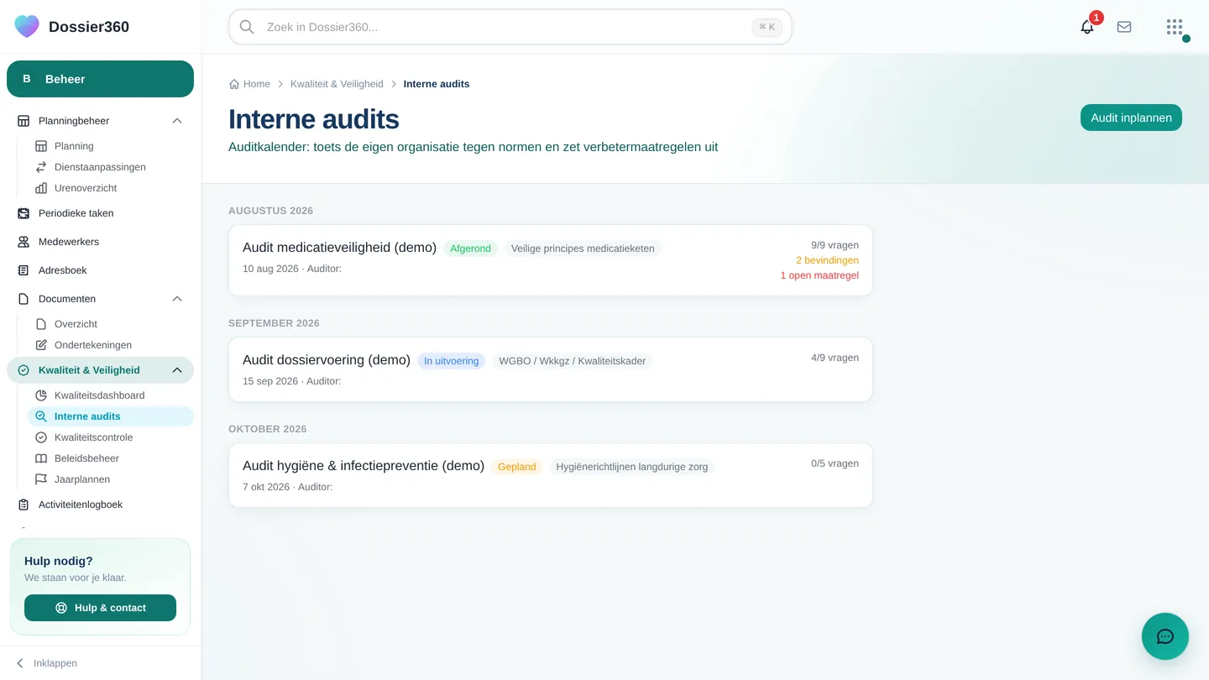Click the Veilige principes medicatieketen tag
This screenshot has height=680, width=1209.
pos(583,248)
